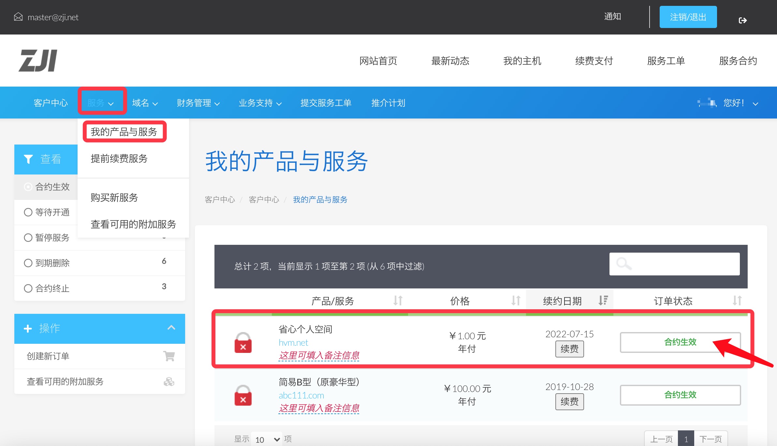Click shopping cart icon next to 创建新订单

[169, 356]
